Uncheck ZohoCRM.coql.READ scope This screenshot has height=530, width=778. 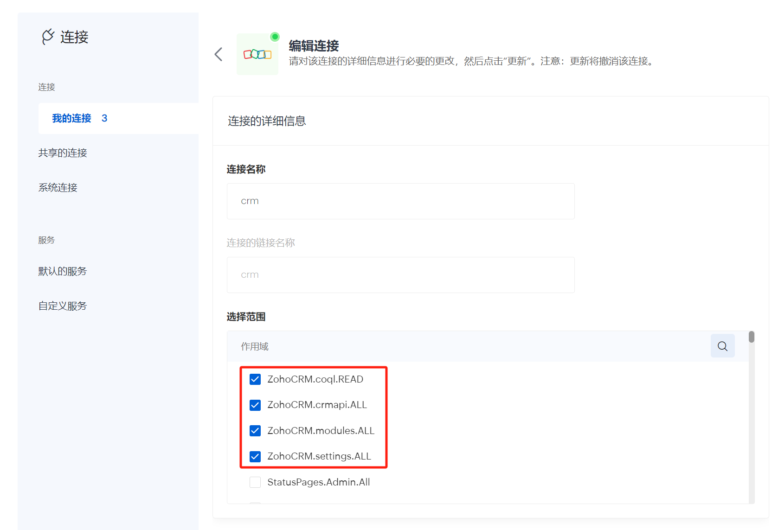point(255,379)
